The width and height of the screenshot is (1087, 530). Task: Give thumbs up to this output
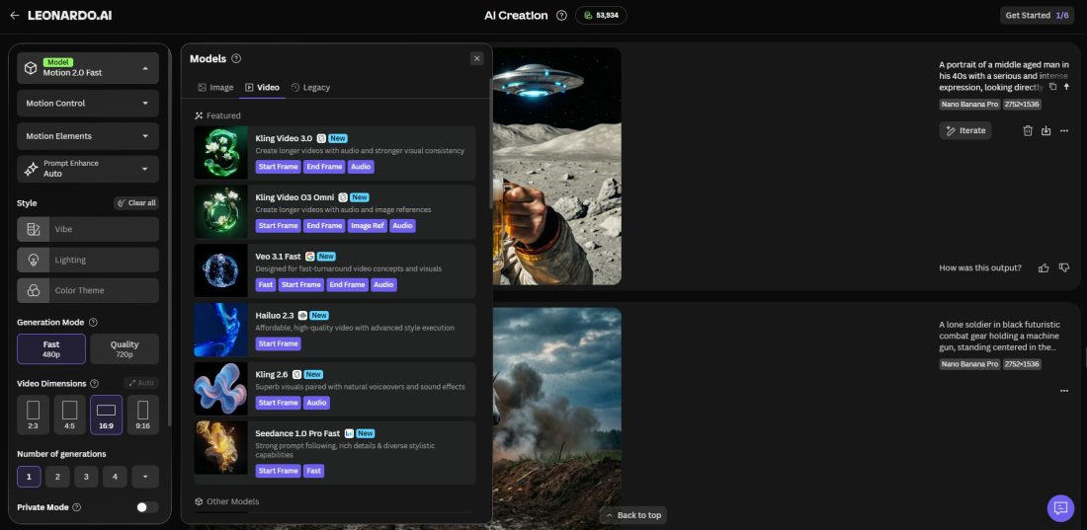click(x=1044, y=267)
